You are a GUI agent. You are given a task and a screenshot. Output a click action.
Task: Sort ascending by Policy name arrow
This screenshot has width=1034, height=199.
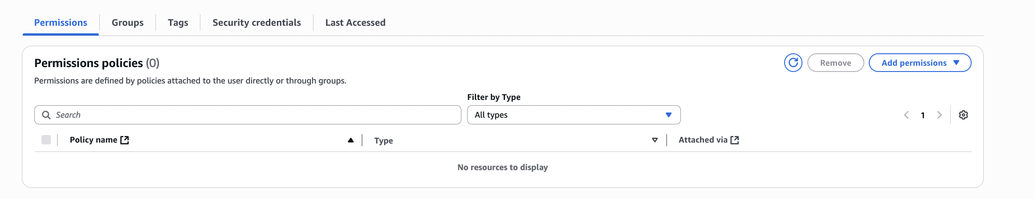click(351, 140)
